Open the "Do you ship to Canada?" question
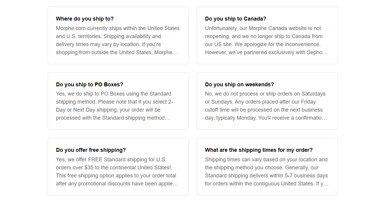This screenshot has height=200, width=385. [235, 19]
